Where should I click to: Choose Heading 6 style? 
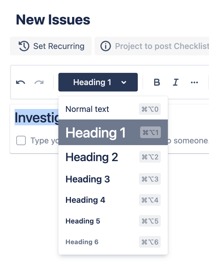(x=82, y=242)
